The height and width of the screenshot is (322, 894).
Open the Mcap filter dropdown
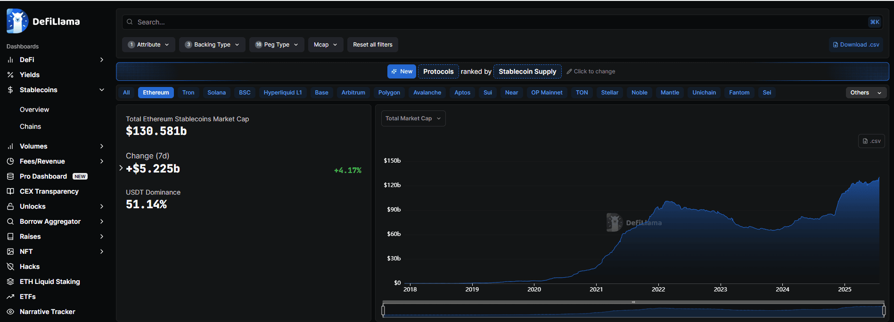click(x=326, y=45)
